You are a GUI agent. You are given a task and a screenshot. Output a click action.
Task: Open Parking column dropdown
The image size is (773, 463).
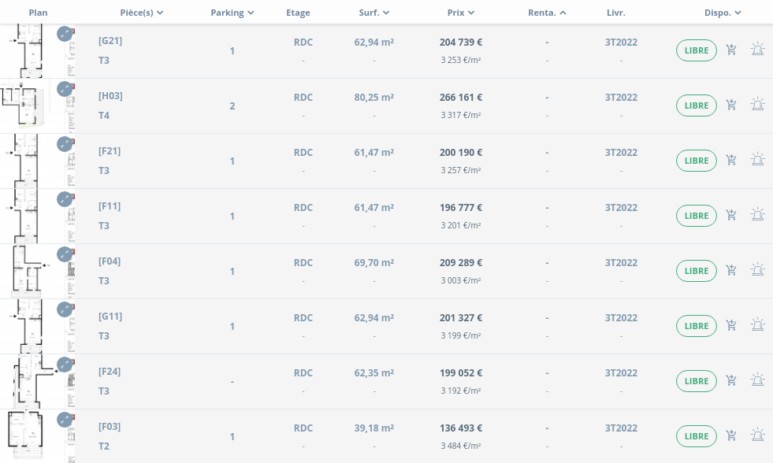click(232, 13)
